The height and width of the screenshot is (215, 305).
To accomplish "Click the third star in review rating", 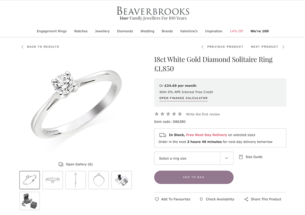I will pos(168,114).
